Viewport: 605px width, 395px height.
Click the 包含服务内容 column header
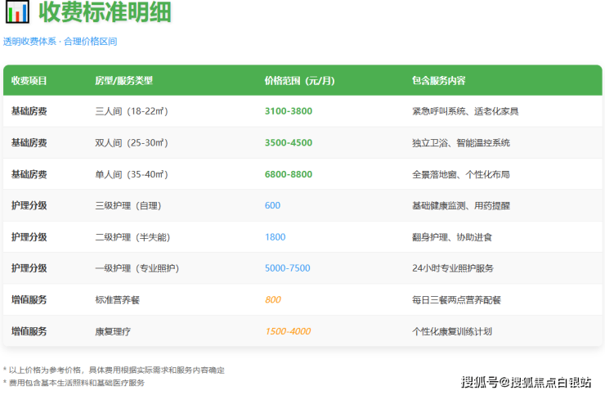coord(439,81)
